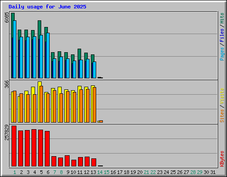227x177 pixels.
Task: Click day number 9 on the axis
Action: click(x=68, y=172)
